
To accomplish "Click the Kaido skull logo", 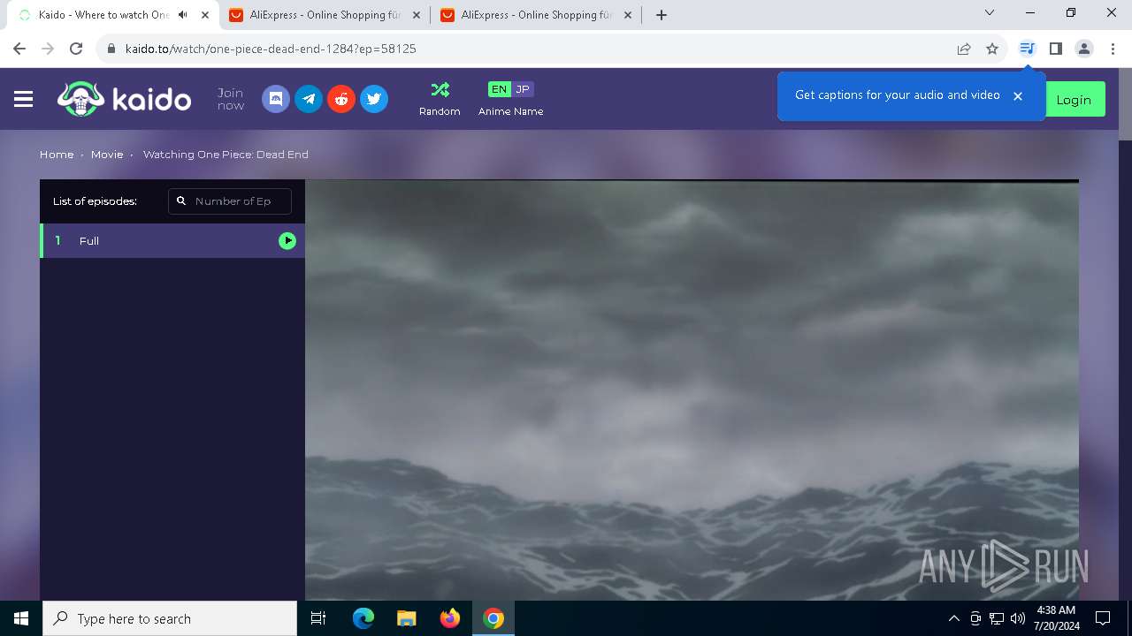I will click(x=125, y=99).
